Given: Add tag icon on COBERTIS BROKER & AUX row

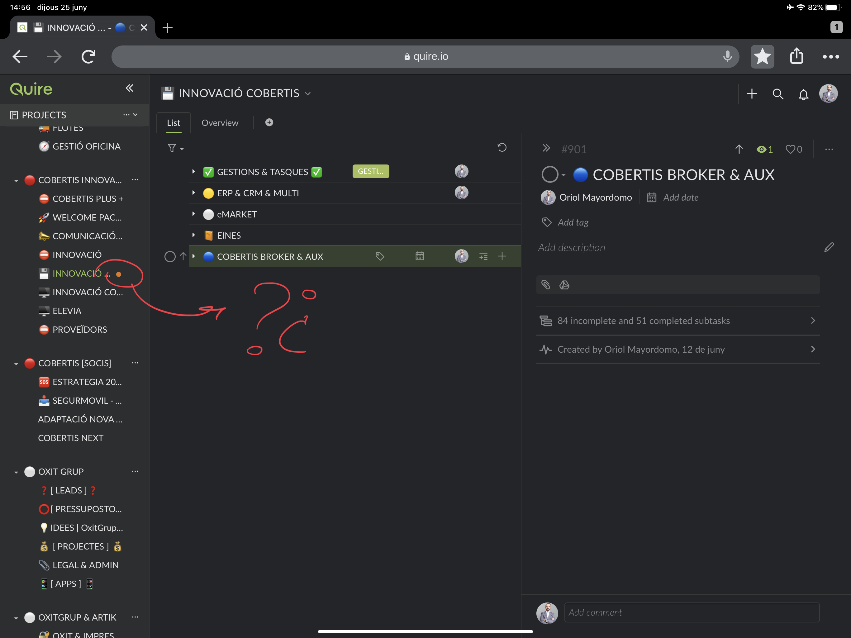Looking at the screenshot, I should (380, 256).
